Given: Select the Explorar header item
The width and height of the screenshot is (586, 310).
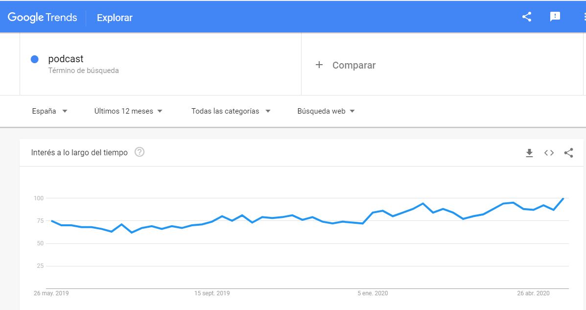Looking at the screenshot, I should 115,18.
